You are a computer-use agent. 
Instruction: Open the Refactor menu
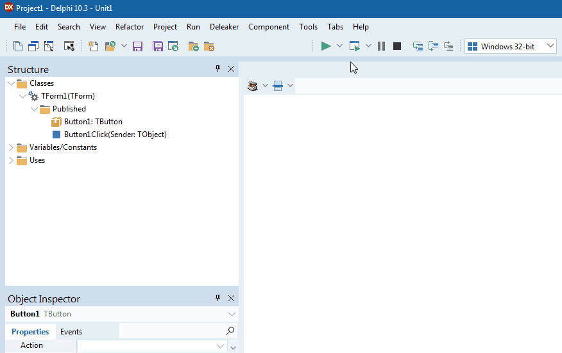pos(130,27)
